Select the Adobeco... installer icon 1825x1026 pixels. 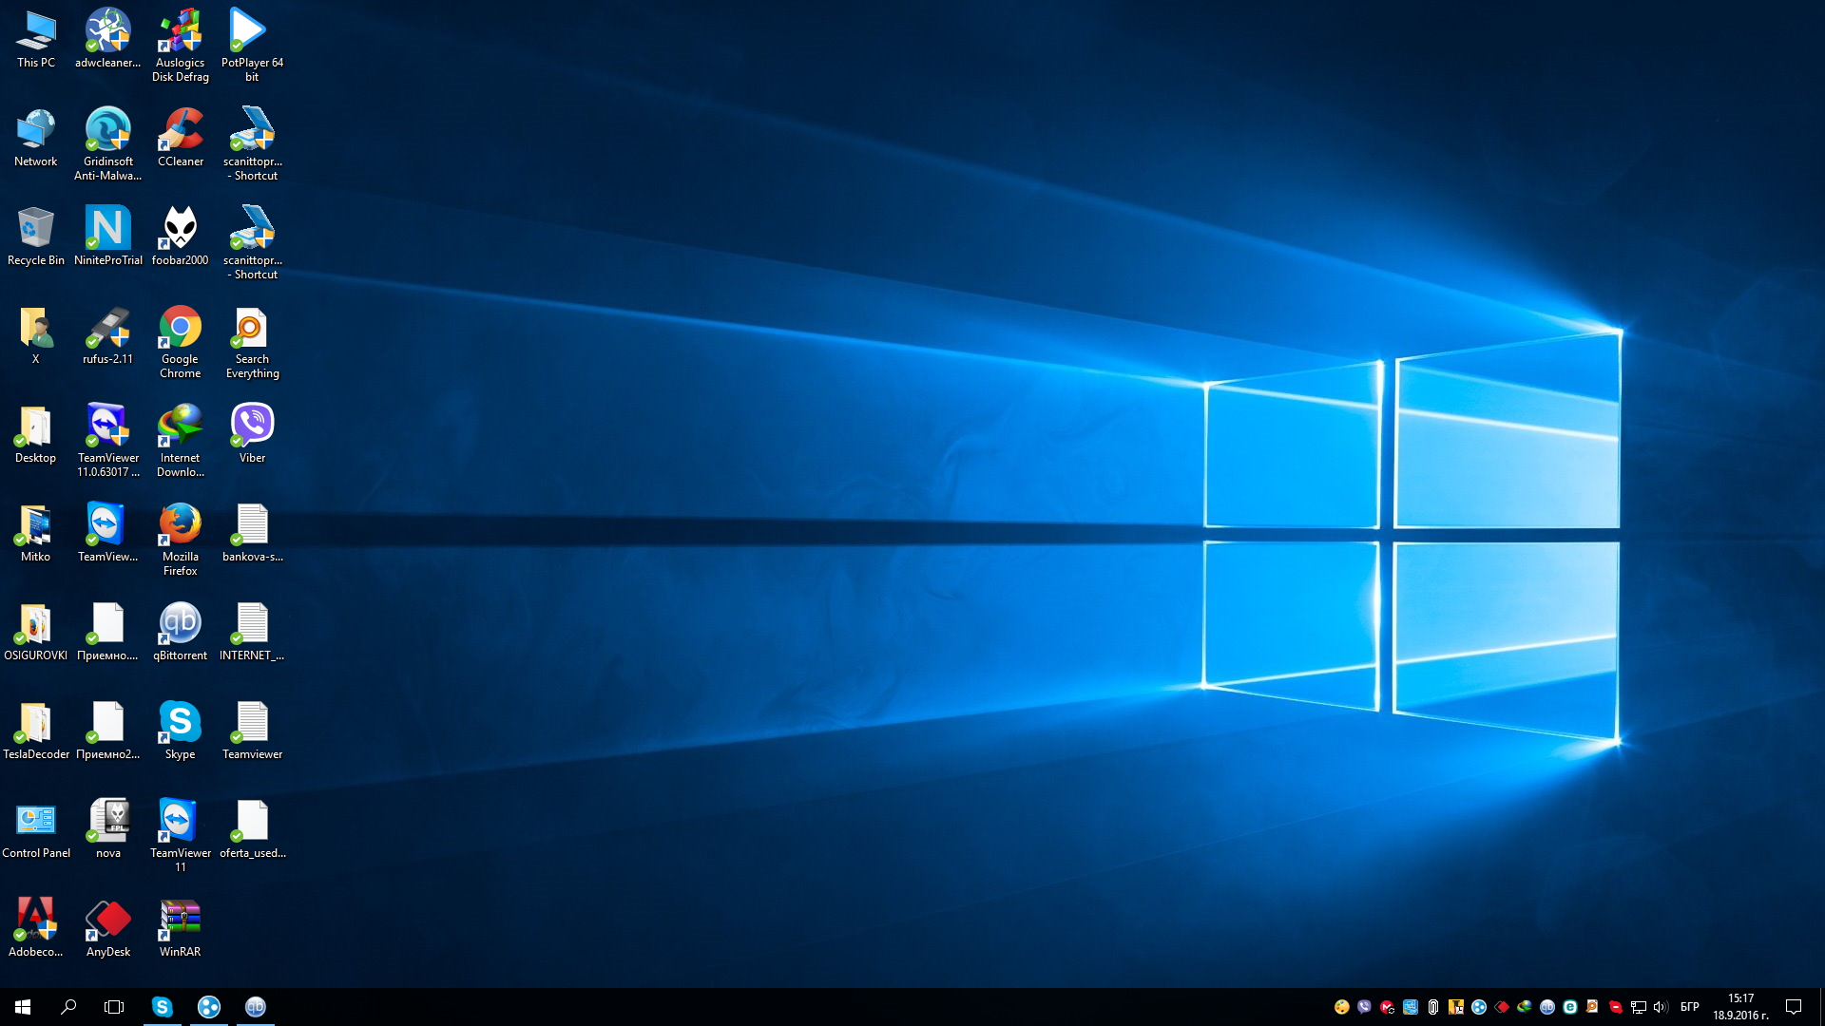pyautogui.click(x=36, y=929)
